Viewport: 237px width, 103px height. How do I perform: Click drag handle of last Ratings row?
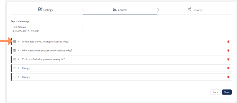pos(14,77)
